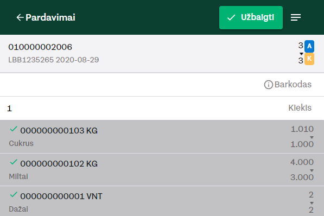This screenshot has height=216, width=324.
Task: Click the checkmark icon on Užbaigti
Action: coord(231,17)
